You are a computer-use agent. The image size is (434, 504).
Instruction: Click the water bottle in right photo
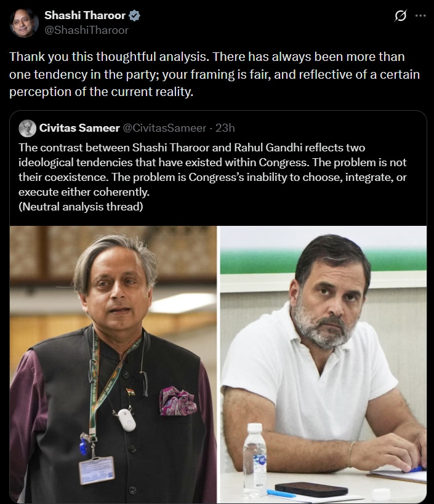click(x=254, y=454)
